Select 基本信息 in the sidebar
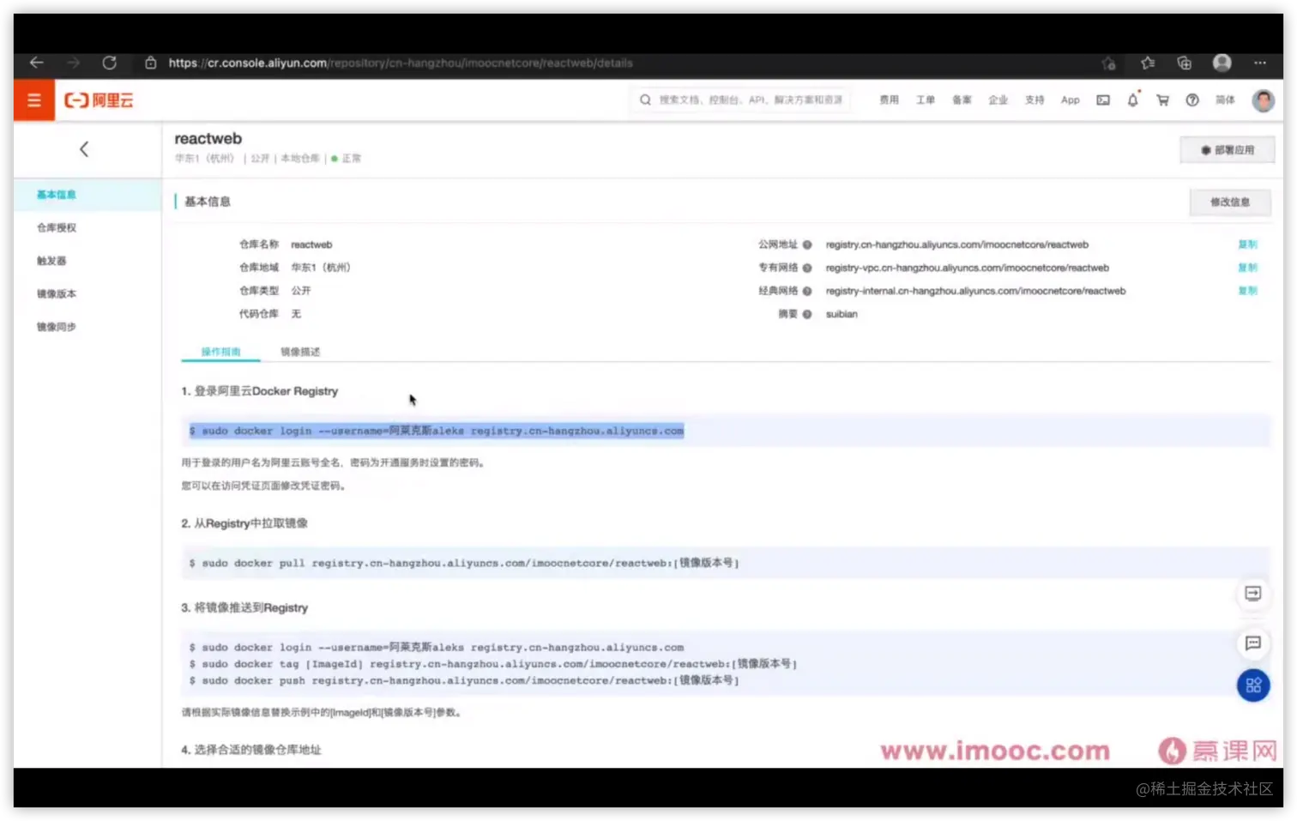 [87, 195]
